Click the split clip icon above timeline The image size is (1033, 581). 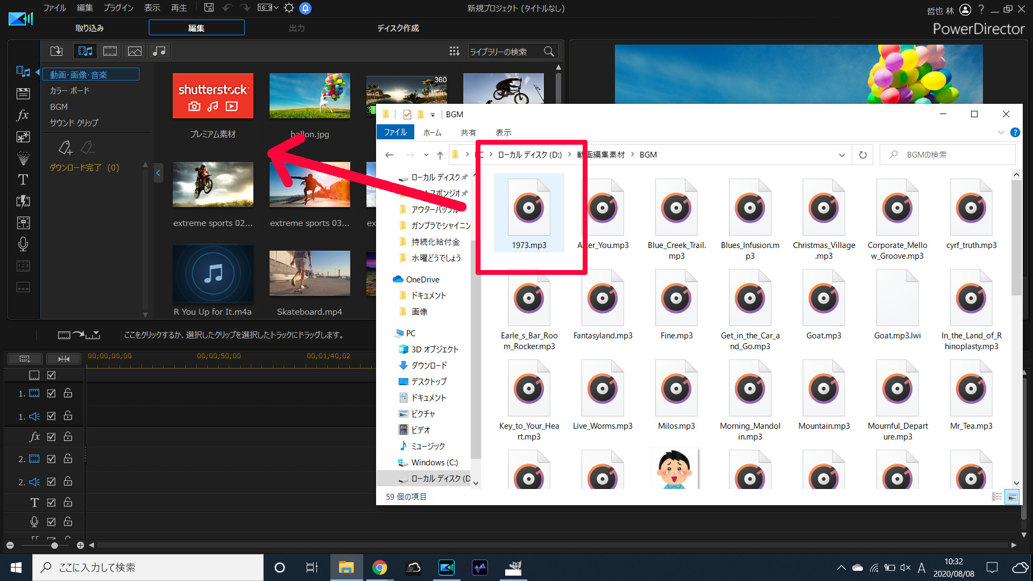pos(63,358)
